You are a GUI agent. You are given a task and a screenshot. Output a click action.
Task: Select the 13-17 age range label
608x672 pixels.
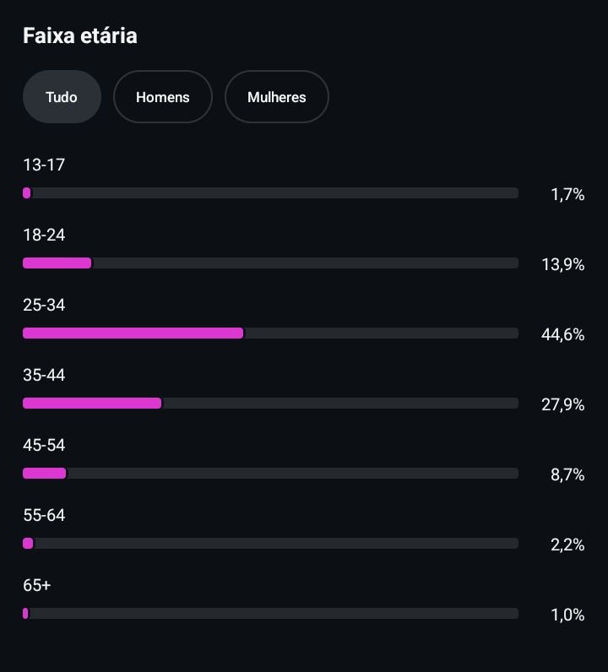click(44, 165)
